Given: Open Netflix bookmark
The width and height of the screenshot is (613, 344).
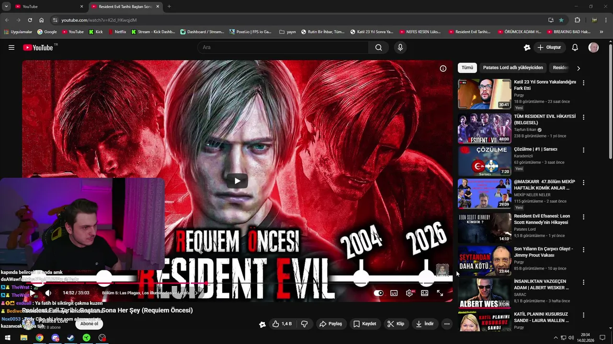Looking at the screenshot, I should 117,32.
